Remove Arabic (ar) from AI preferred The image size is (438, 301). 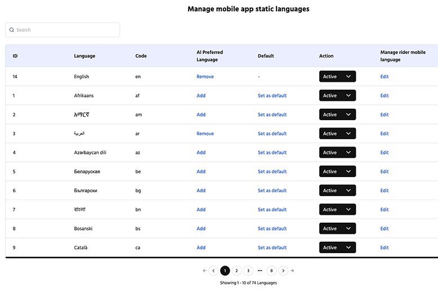pos(205,134)
